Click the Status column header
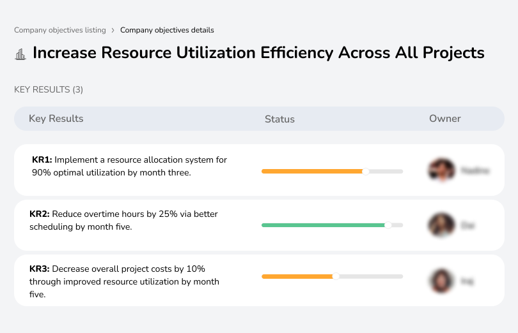Viewport: 518px width, 333px height. [x=279, y=119]
